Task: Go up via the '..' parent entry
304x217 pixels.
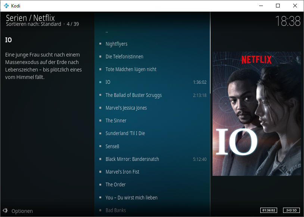Action: pos(152,31)
